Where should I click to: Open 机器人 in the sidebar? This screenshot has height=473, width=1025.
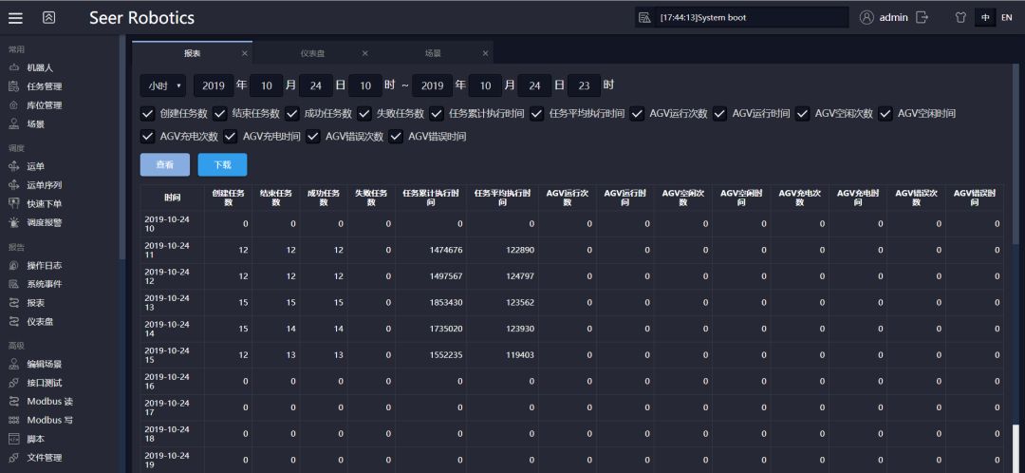pos(40,67)
